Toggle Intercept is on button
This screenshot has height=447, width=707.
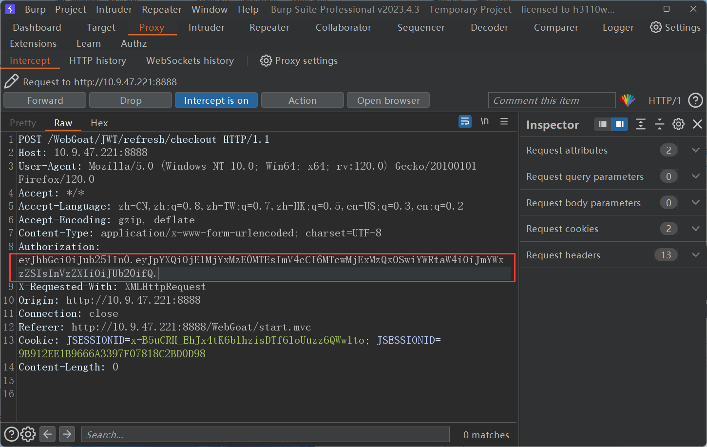coord(216,100)
